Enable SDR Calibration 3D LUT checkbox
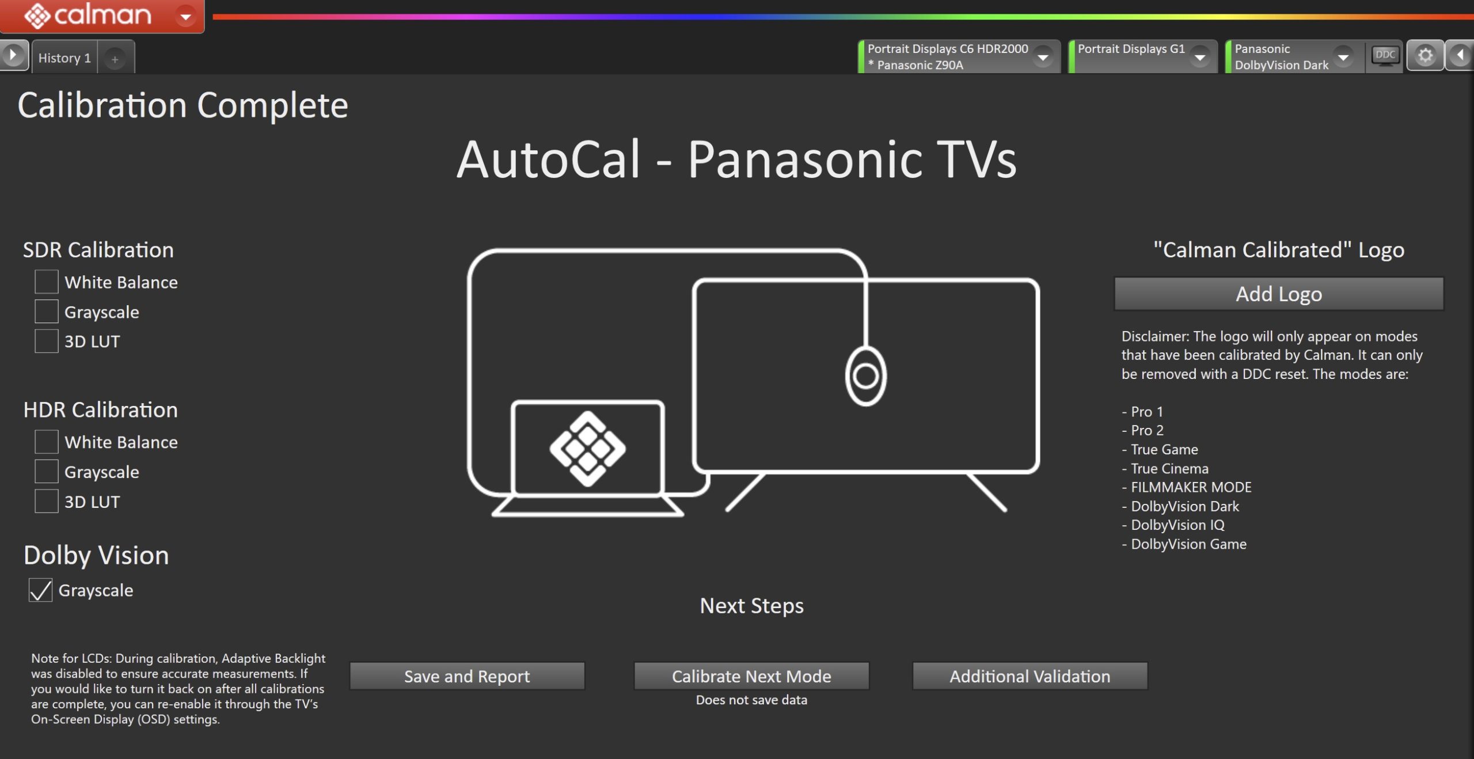 tap(46, 341)
